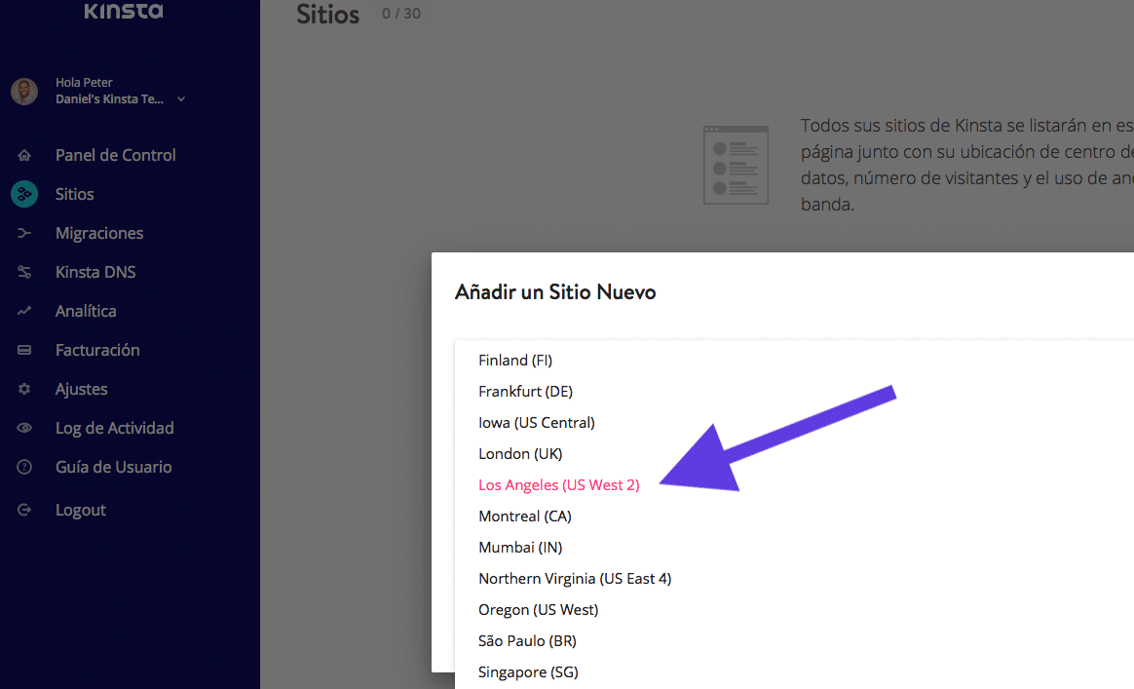Click the site list illustration icon
The image size is (1134, 689).
click(737, 165)
